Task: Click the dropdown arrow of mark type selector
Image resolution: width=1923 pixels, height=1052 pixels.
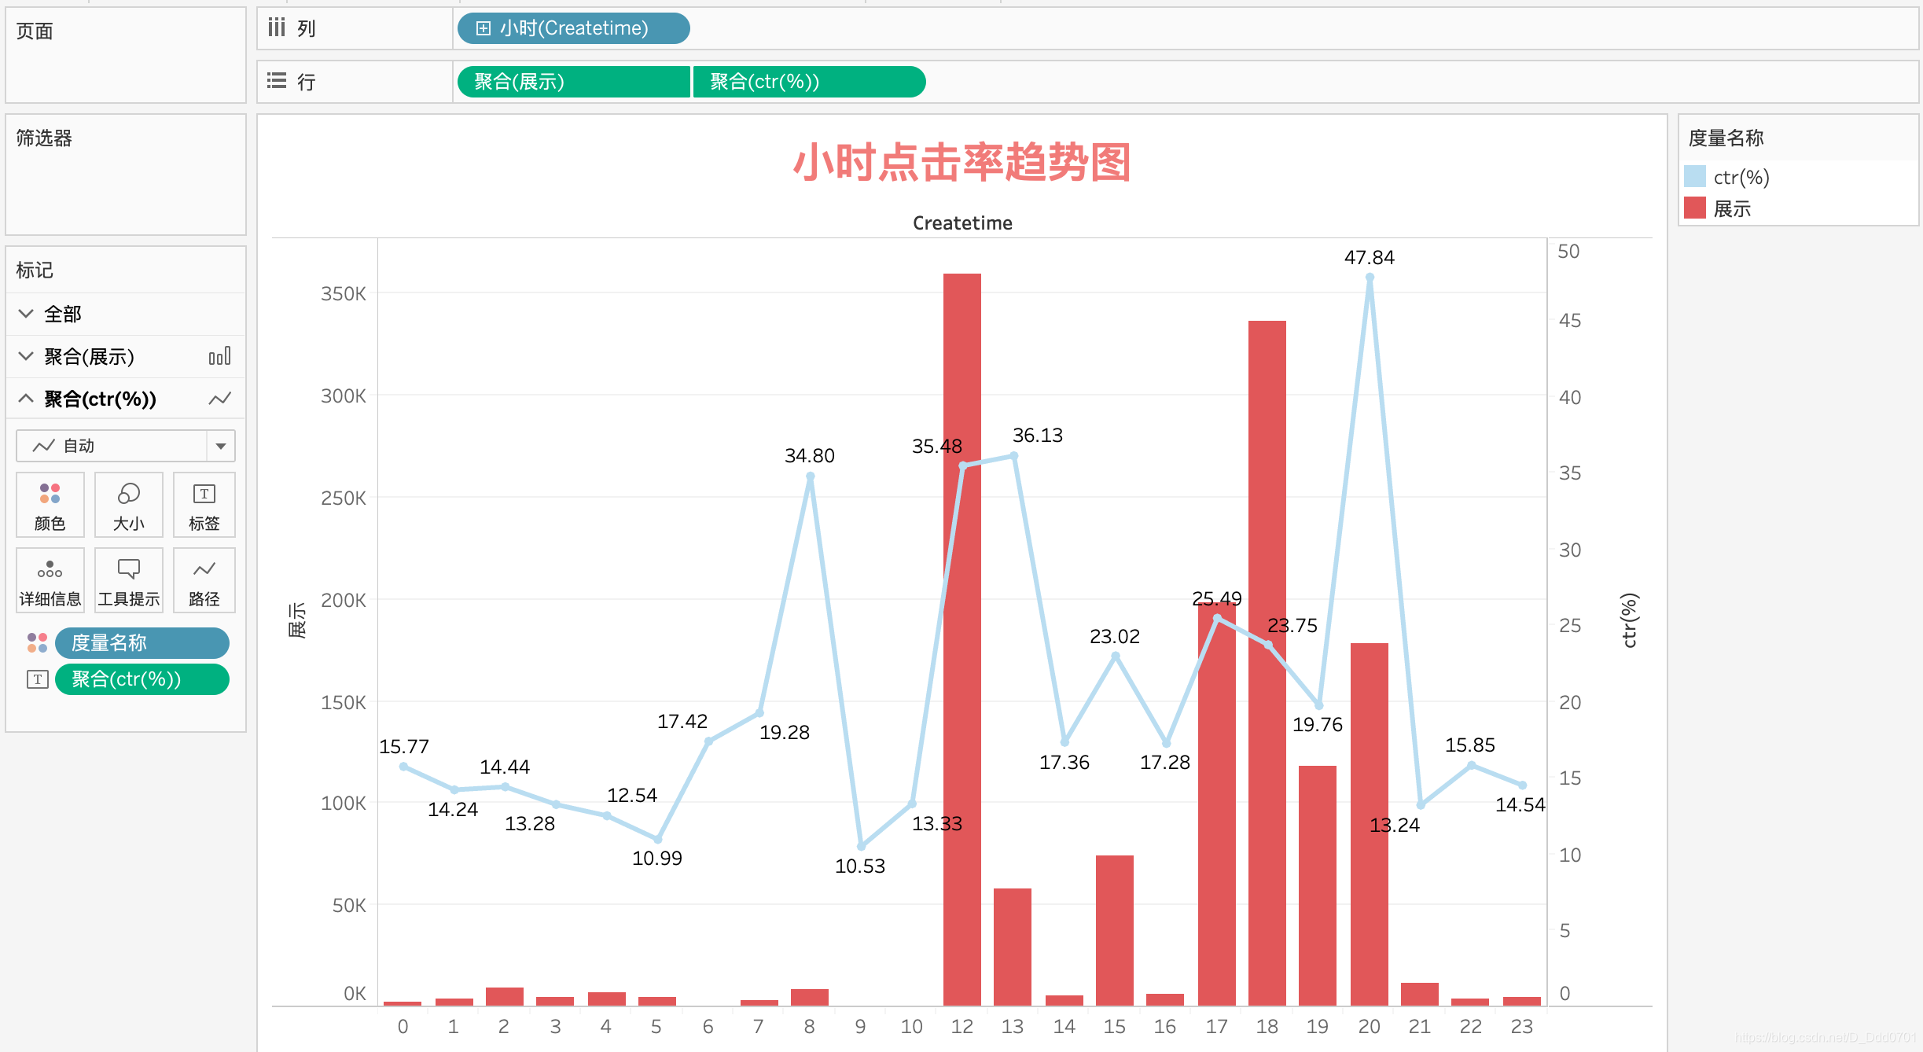Action: click(221, 446)
